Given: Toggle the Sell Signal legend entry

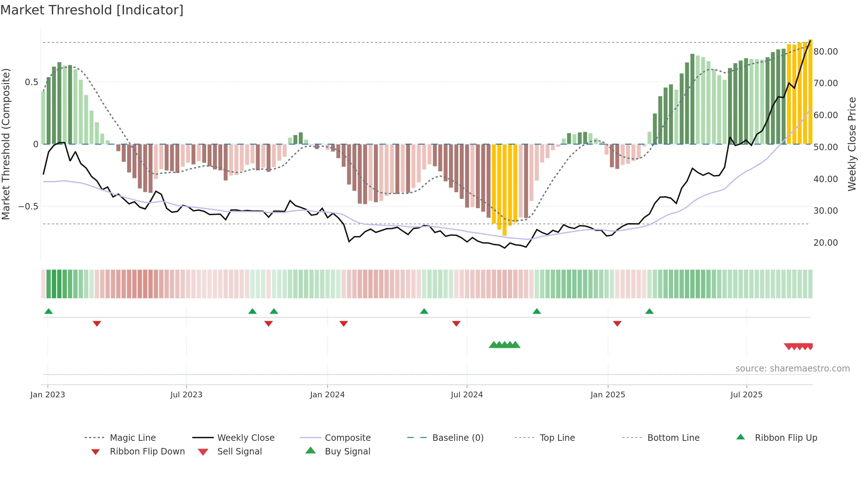Looking at the screenshot, I should 230,451.
